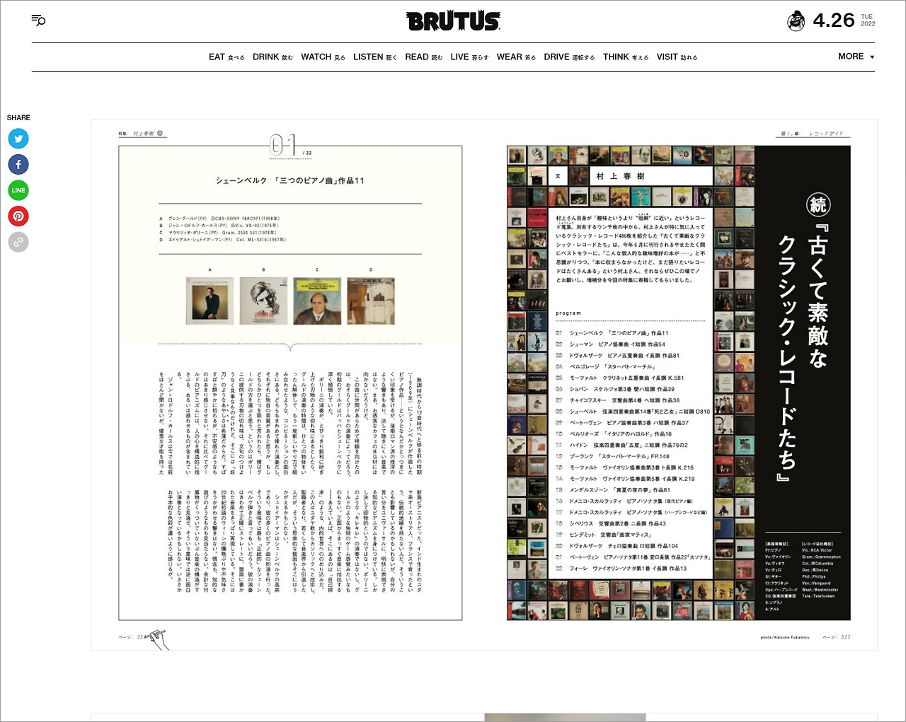Click program entry 02 シューマン ピアノ協奏曲
The height and width of the screenshot is (722, 906).
tap(610, 344)
